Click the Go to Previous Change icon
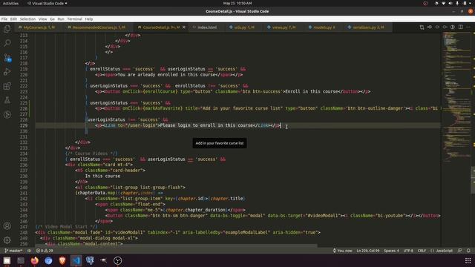 [430, 27]
